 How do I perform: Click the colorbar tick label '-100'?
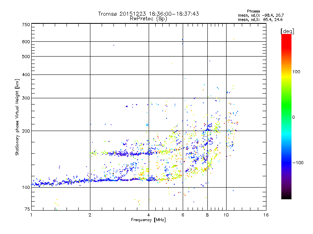pyautogui.click(x=298, y=163)
